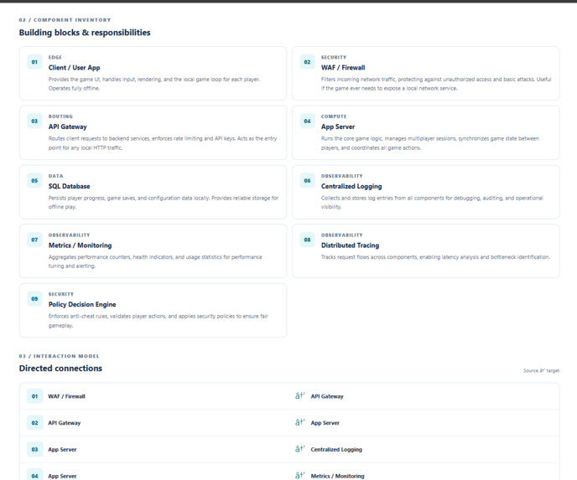Click the ROUTING category label
The height and width of the screenshot is (480, 577).
tap(60, 116)
